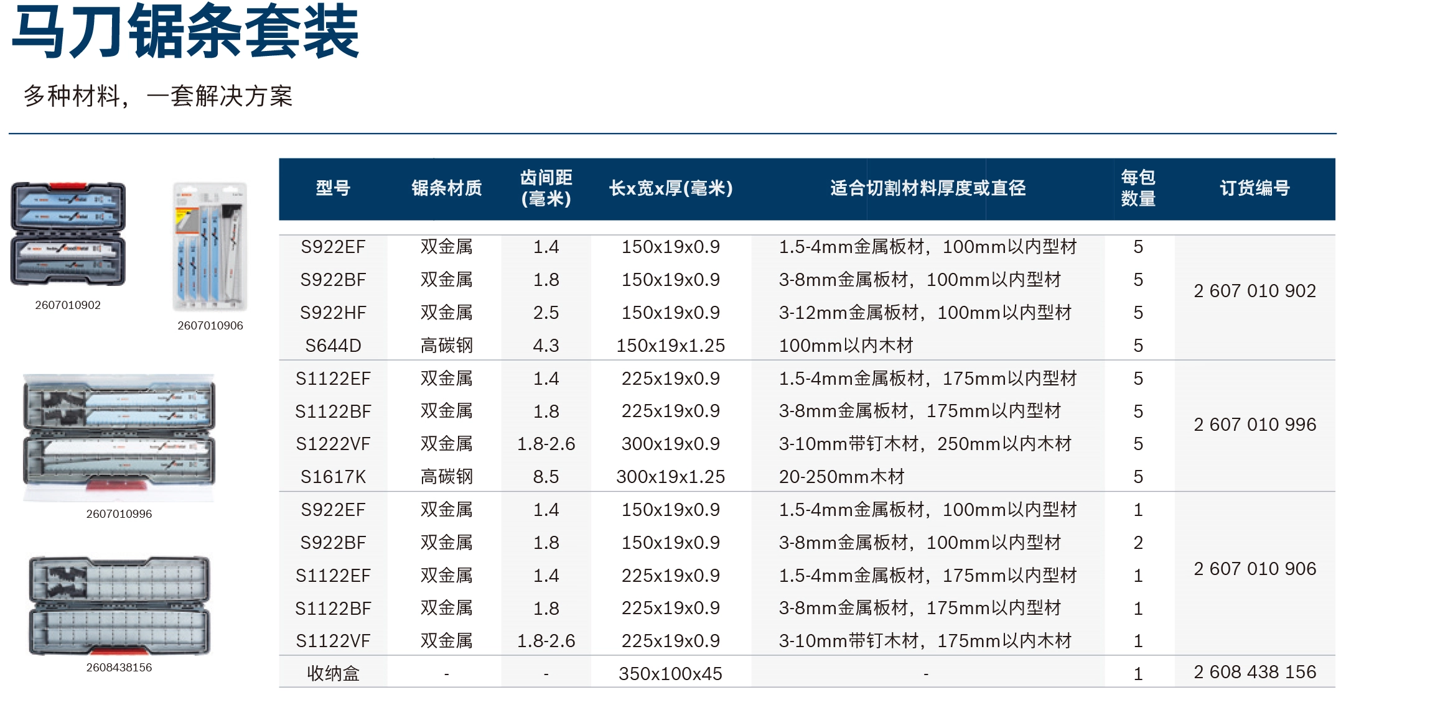Click the 收纳盒 row label
The width and height of the screenshot is (1430, 718).
[333, 674]
